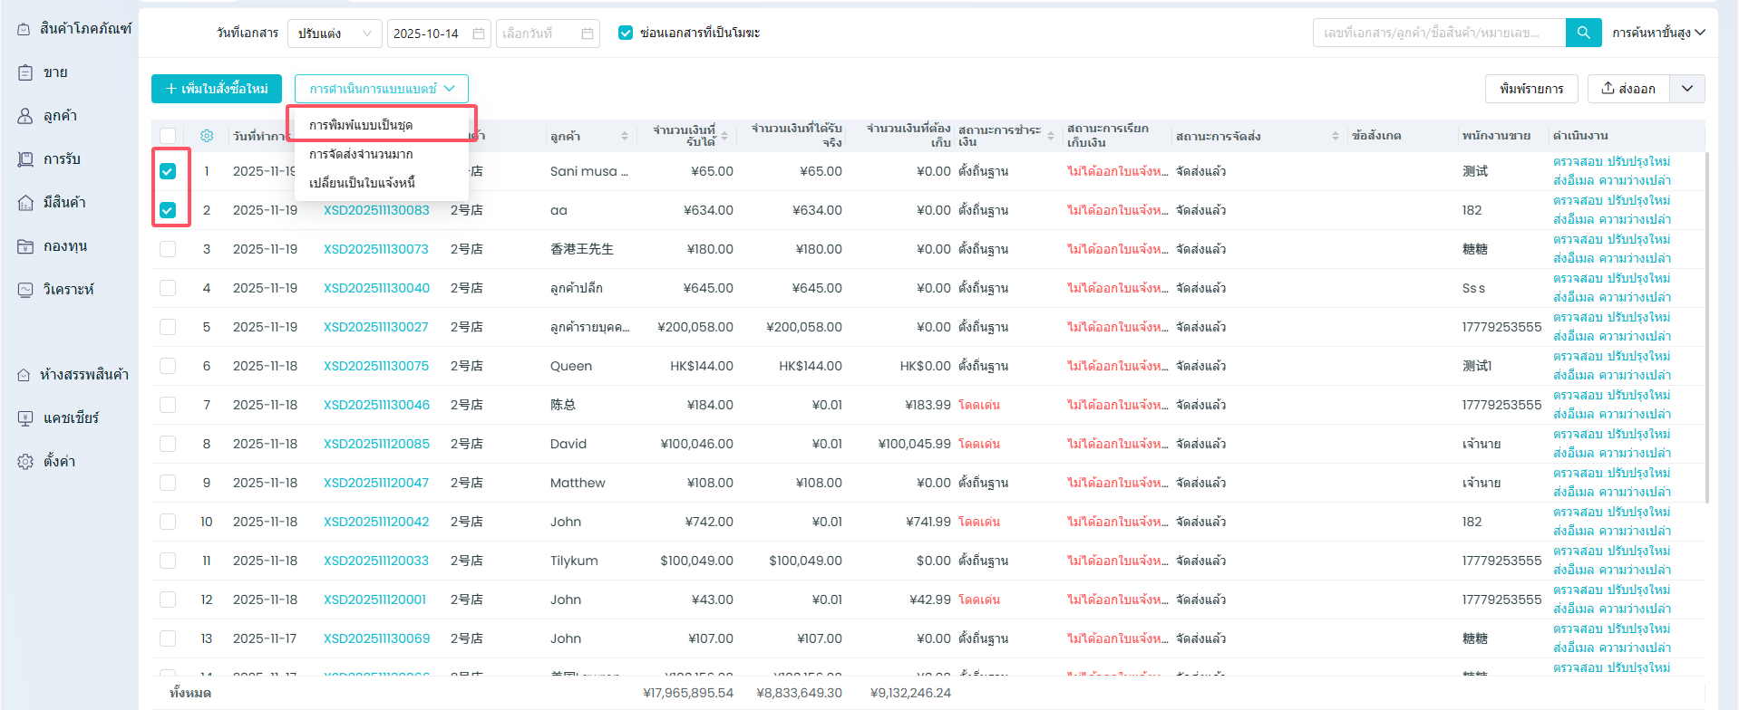Open ตั้งค่า section via gear icon
This screenshot has height=710, width=1739.
coord(25,462)
